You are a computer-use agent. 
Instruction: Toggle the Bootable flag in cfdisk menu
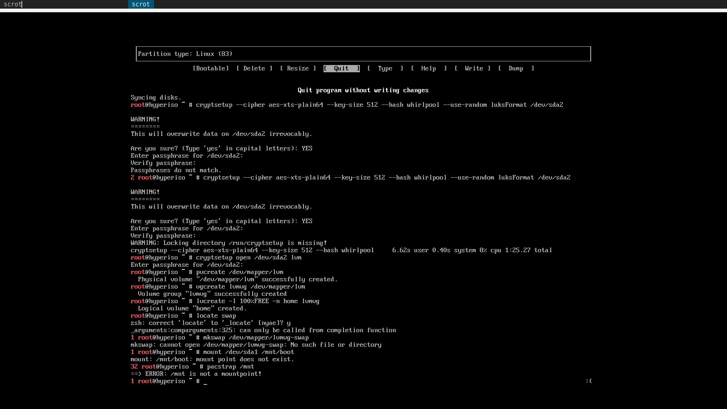[211, 69]
